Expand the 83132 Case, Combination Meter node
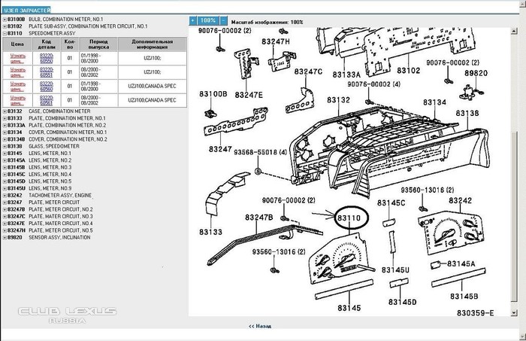526x341 pixels. (3, 111)
